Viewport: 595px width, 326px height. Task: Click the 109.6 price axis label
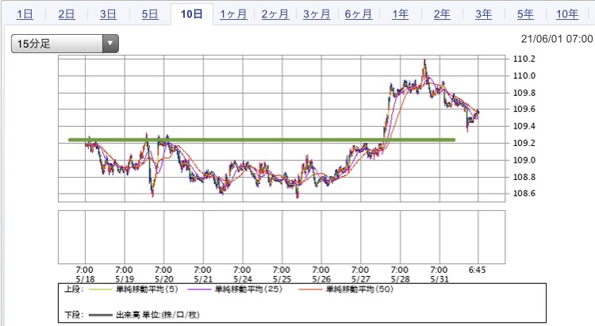pyautogui.click(x=524, y=109)
